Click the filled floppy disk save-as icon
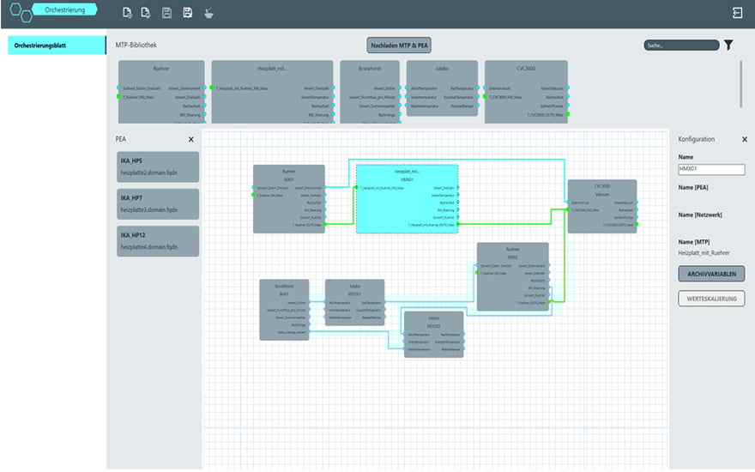Image resolution: width=755 pixels, height=472 pixels. [188, 13]
